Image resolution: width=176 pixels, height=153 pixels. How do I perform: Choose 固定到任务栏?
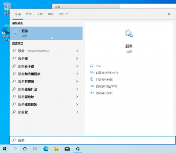pos(104,93)
